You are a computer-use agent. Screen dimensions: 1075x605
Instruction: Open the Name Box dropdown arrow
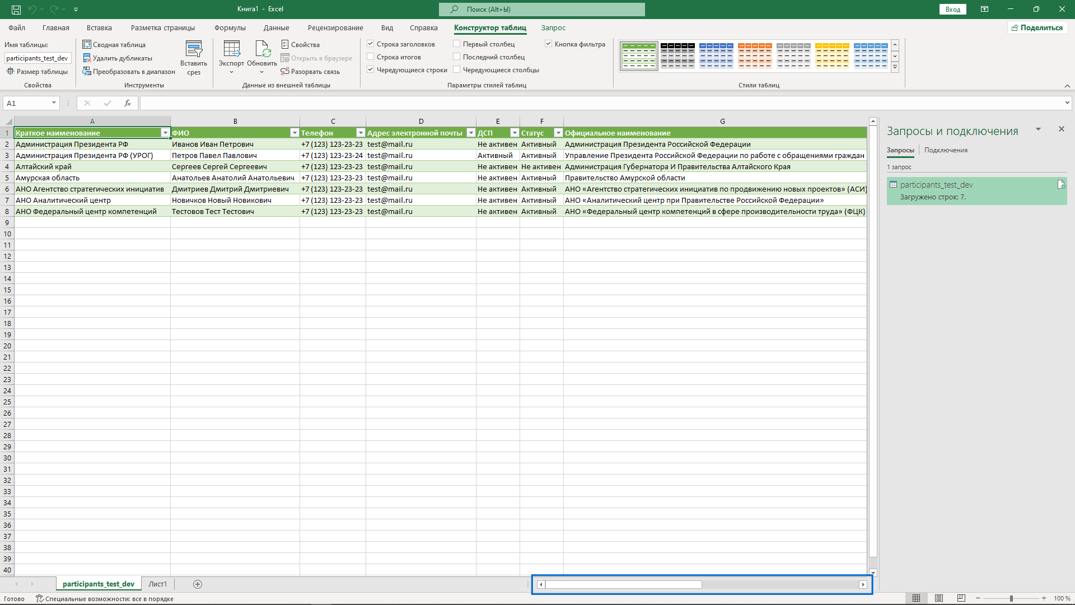(54, 103)
